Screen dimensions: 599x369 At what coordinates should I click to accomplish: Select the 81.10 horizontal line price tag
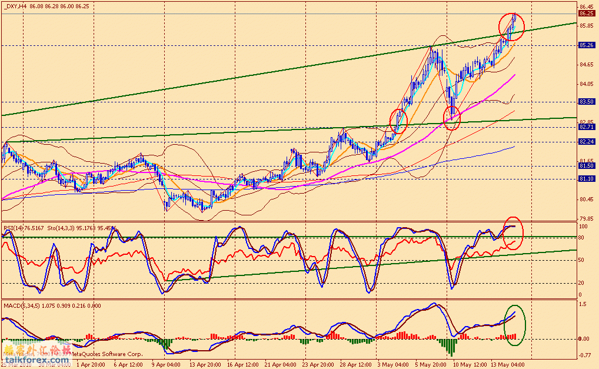coord(587,179)
